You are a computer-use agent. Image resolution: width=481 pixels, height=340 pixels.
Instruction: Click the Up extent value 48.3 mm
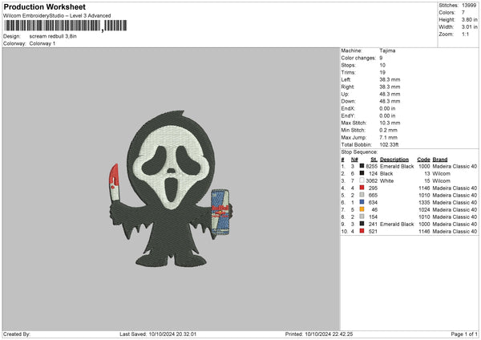pyautogui.click(x=390, y=94)
